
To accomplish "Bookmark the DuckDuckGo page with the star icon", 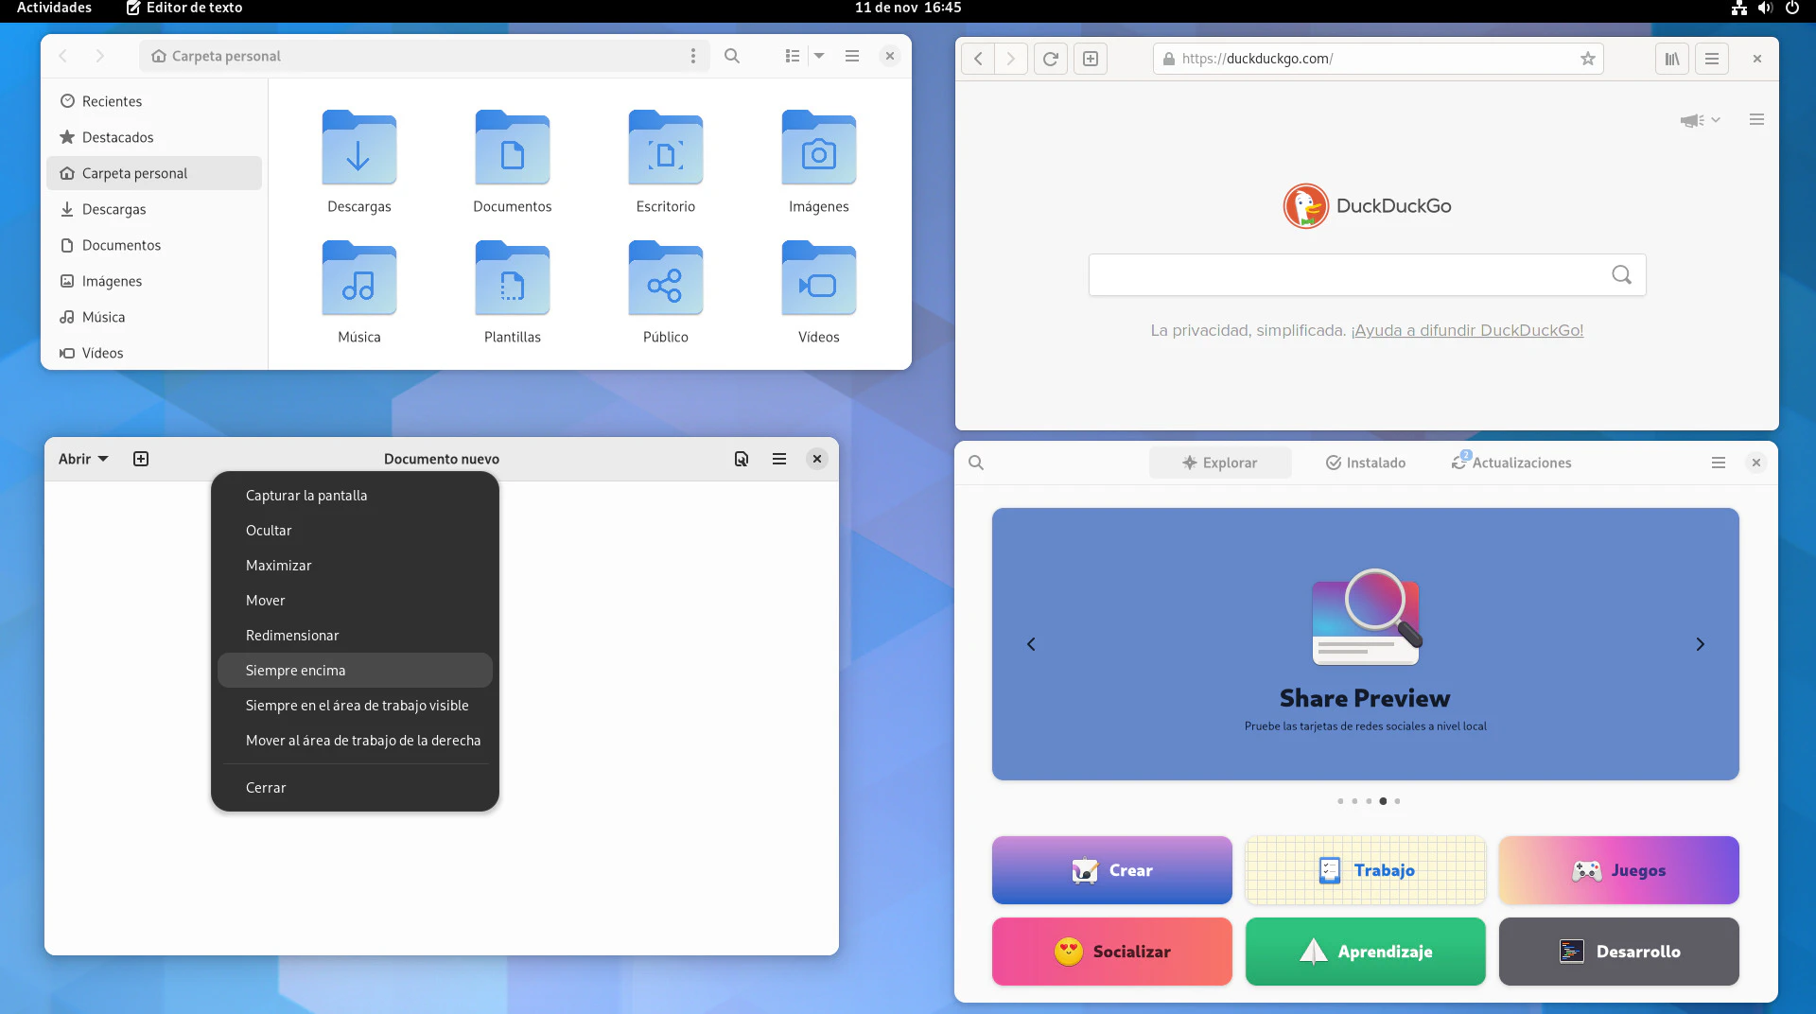I will click(1587, 59).
